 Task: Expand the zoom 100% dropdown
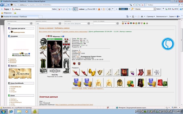pos(180,108)
